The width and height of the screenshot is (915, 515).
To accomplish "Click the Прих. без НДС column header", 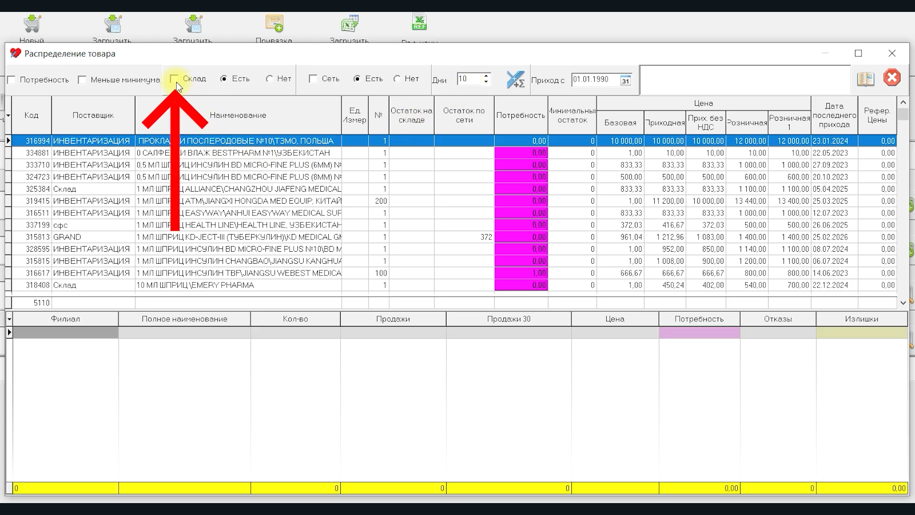I will coord(705,123).
